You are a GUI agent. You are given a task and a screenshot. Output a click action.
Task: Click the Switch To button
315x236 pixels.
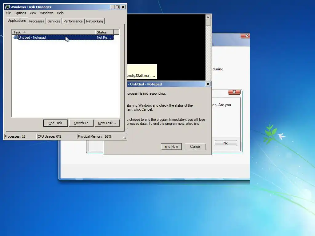(x=81, y=123)
